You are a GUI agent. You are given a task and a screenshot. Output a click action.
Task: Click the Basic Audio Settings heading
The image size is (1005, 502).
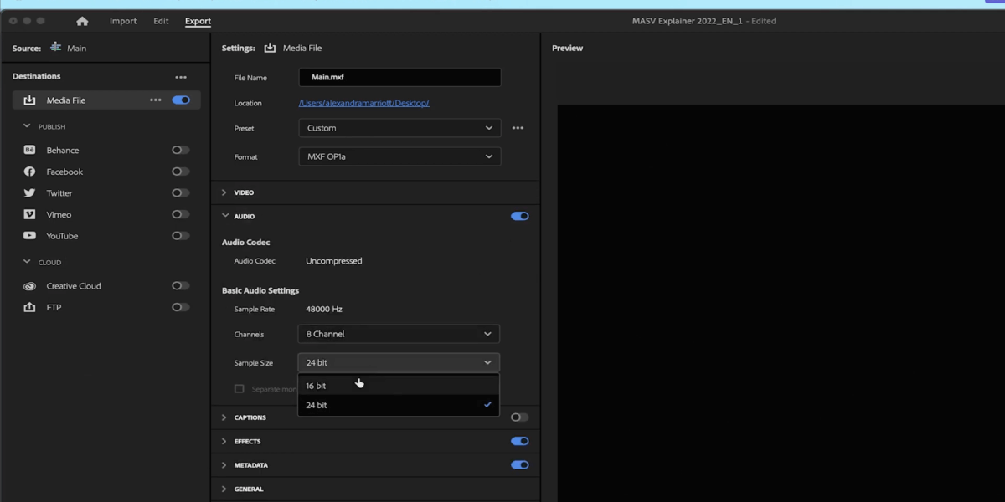point(260,290)
